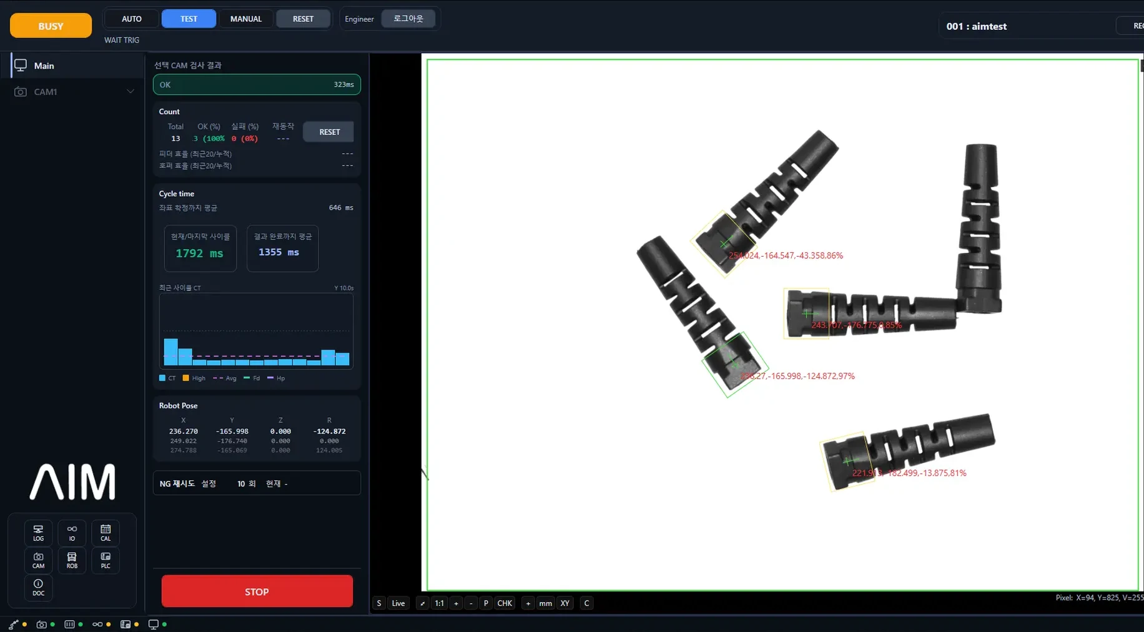Click NG retry setting value 10
This screenshot has width=1144, height=632.
tap(241, 484)
